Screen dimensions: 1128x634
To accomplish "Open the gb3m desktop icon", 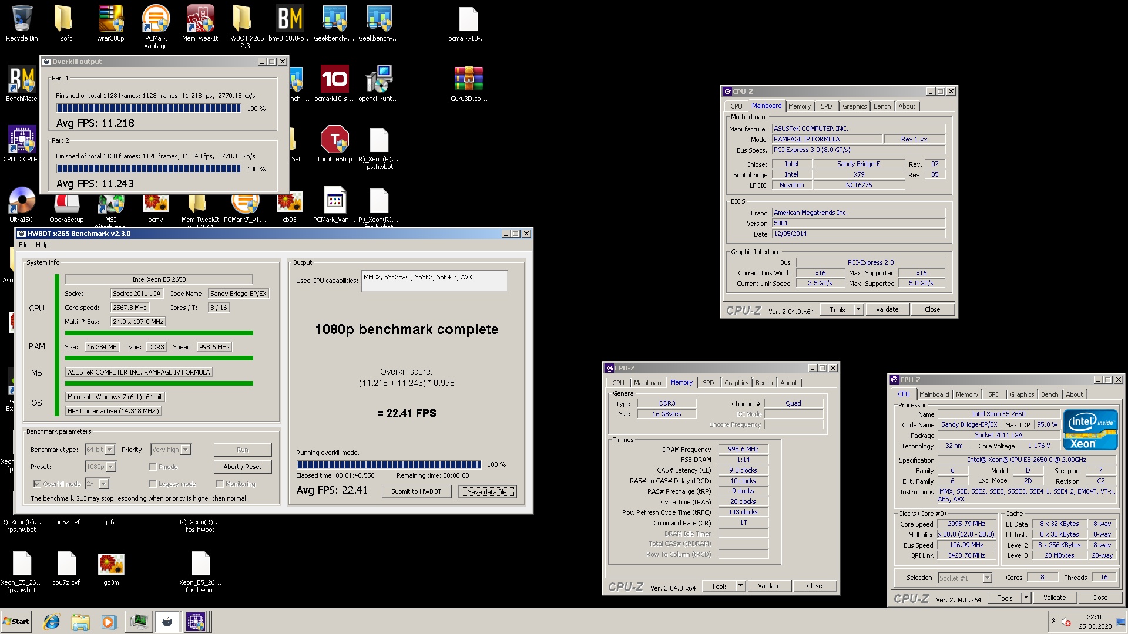I will click(x=111, y=568).
